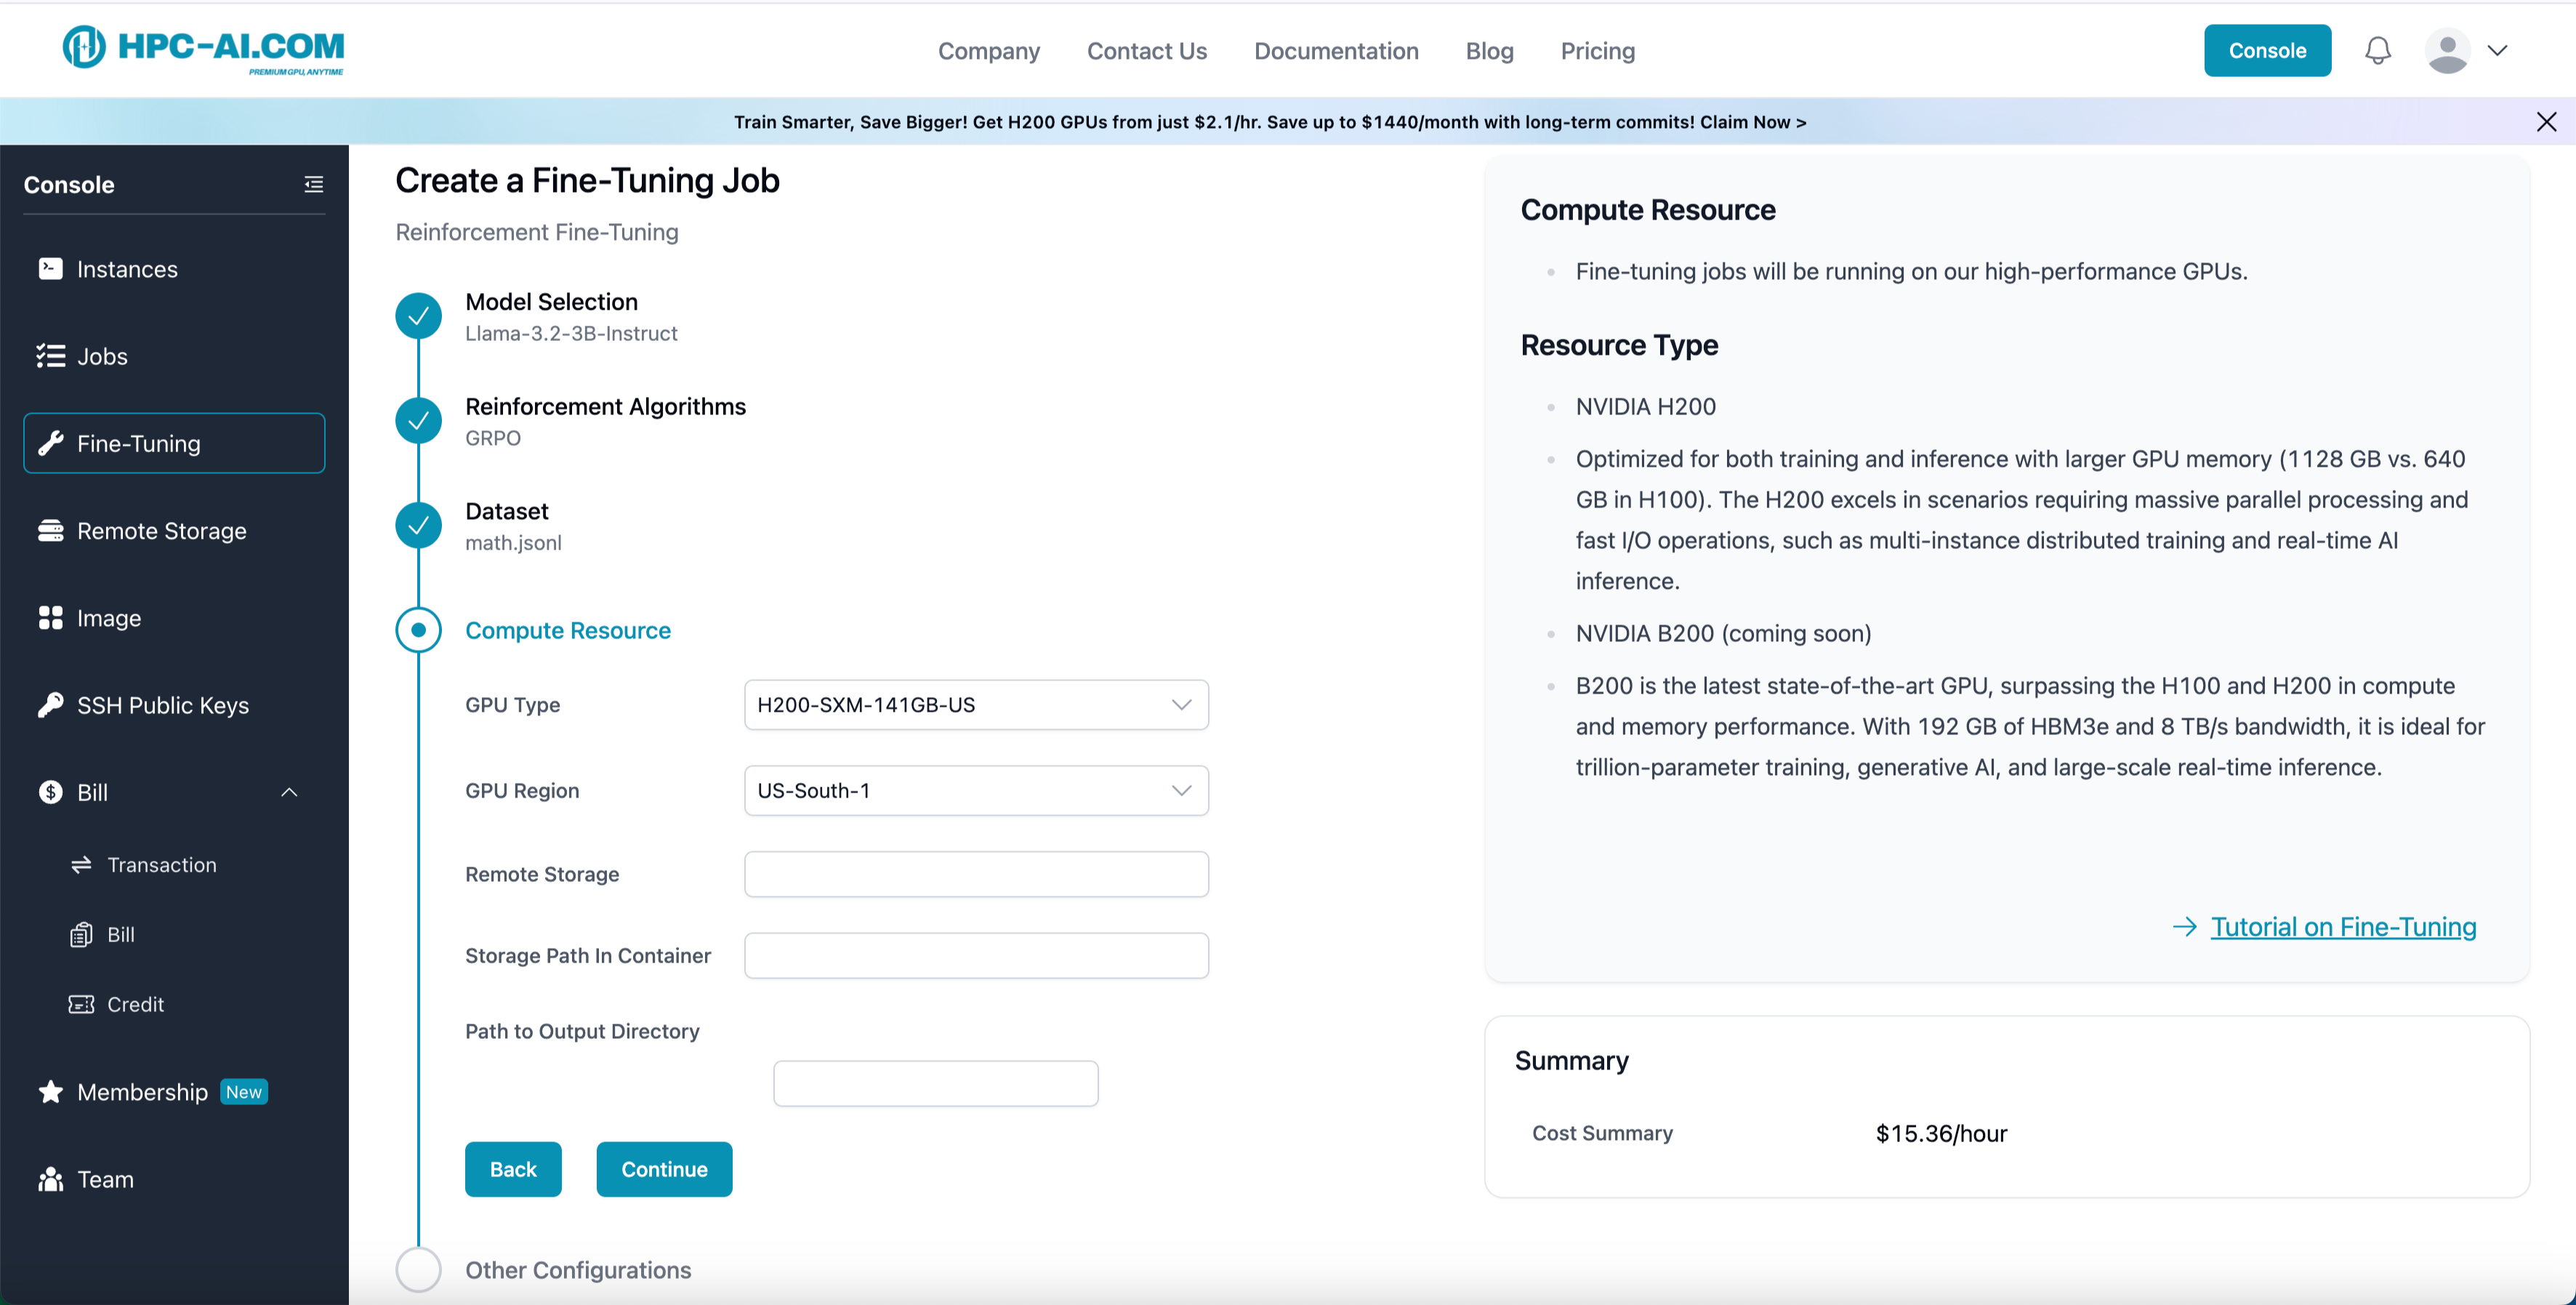Screen dimensions: 2576x1305
Task: Open Remote Storage in the sidebar
Action: point(161,531)
